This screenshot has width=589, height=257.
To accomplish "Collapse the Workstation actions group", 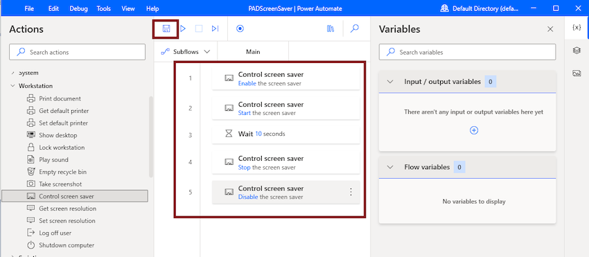I will [13, 86].
